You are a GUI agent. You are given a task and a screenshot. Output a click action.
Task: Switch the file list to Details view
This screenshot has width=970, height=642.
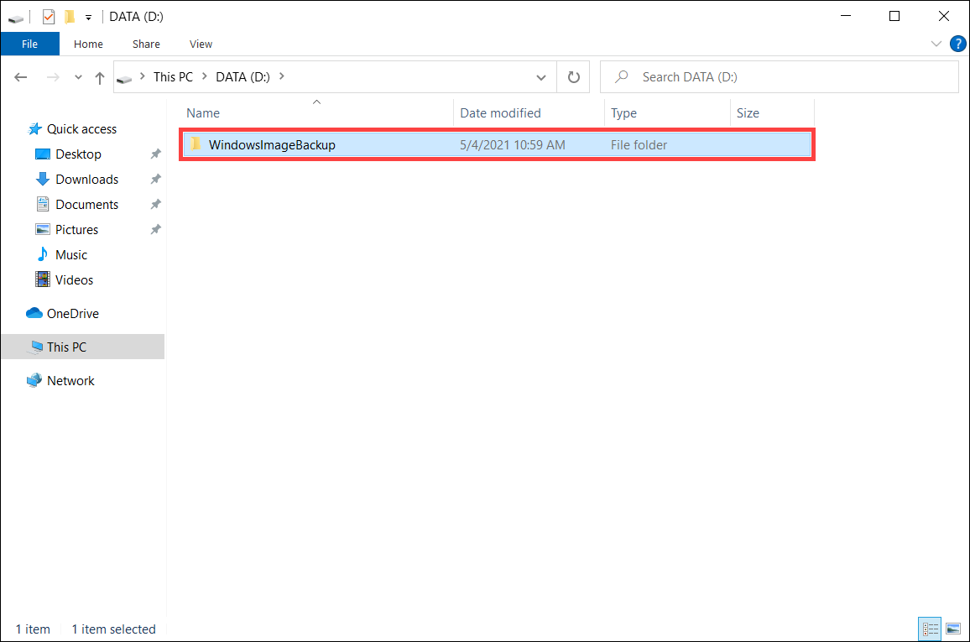click(930, 629)
